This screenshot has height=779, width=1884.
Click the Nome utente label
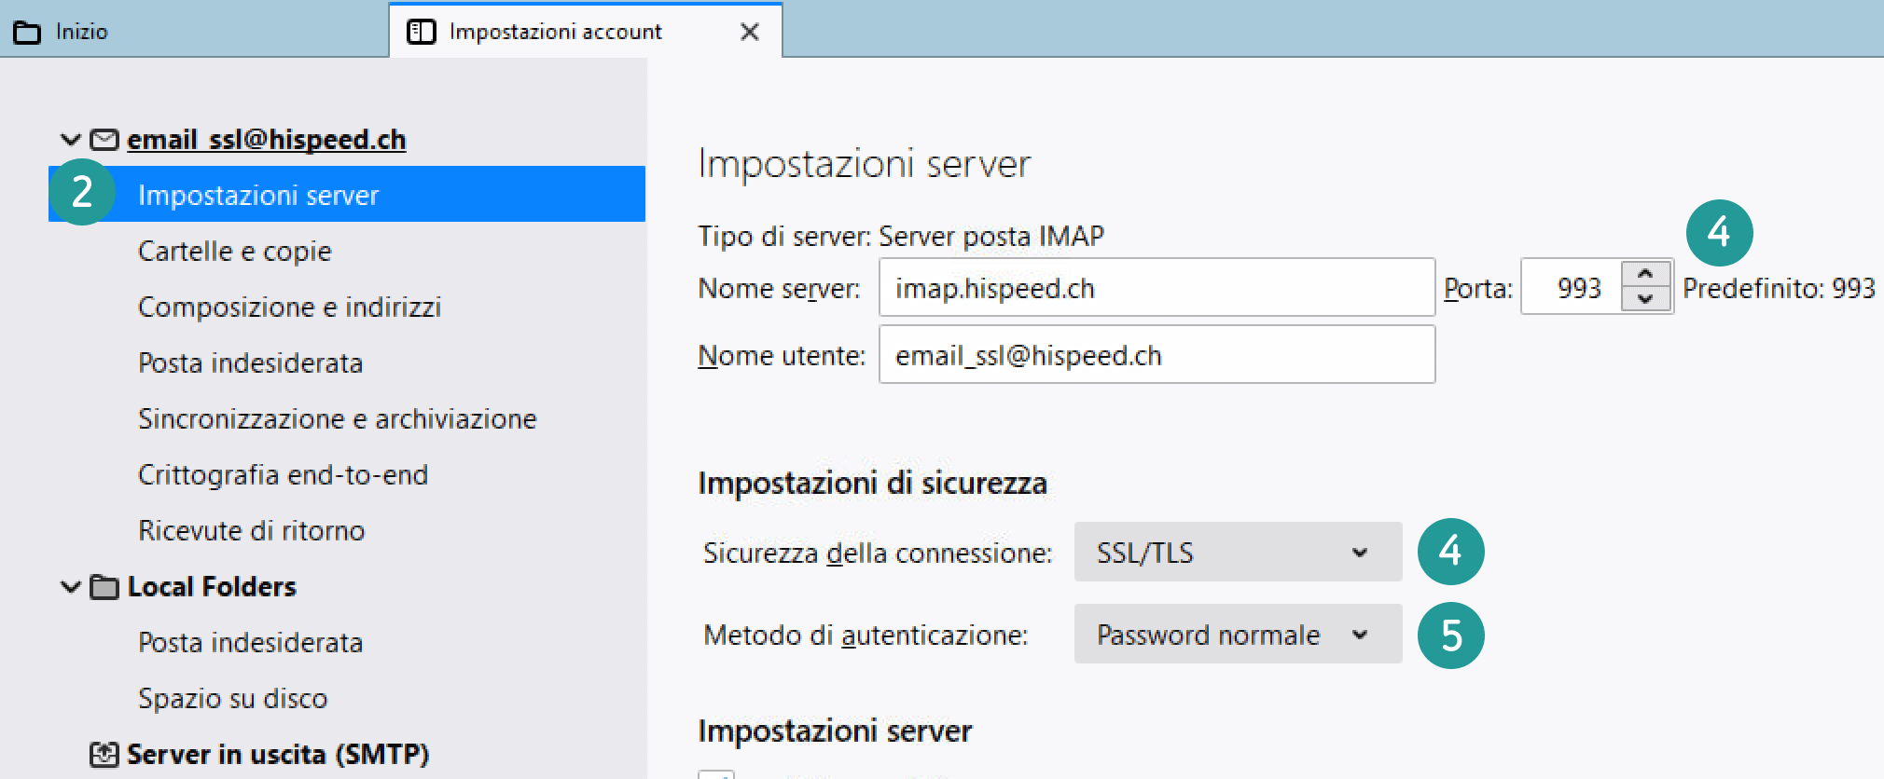pos(782,355)
